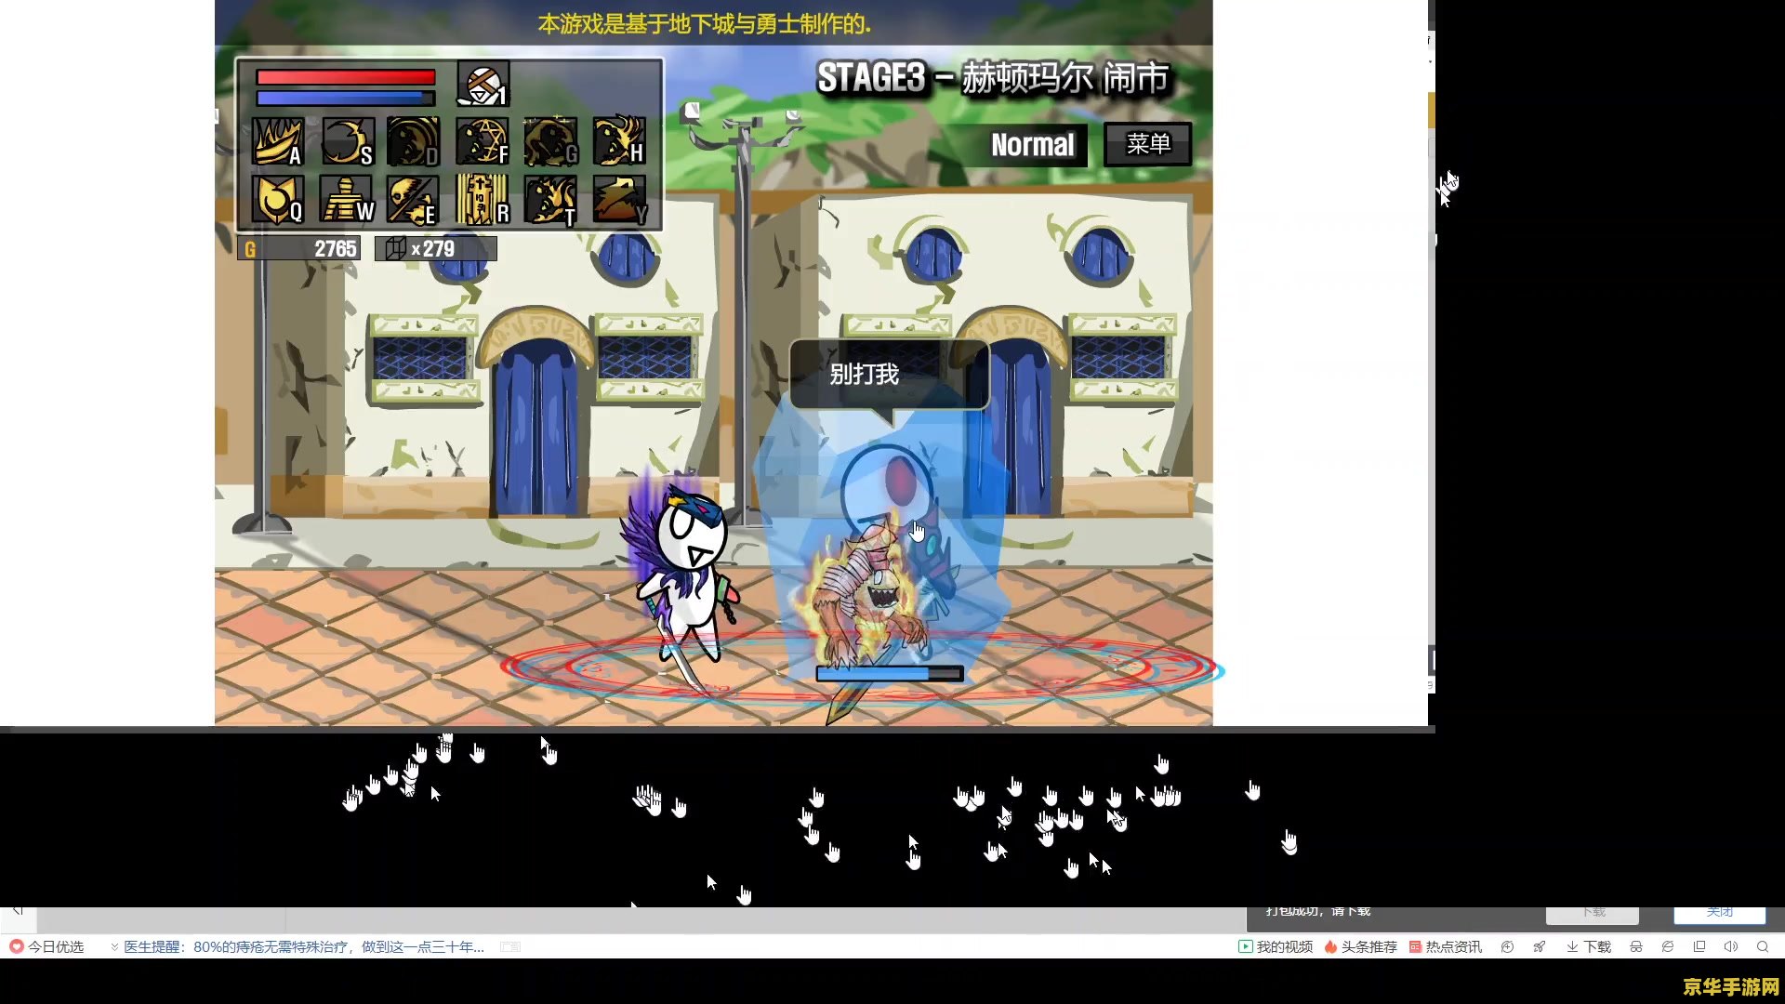Image resolution: width=1785 pixels, height=1004 pixels.
Task: Select the G skill icon
Action: 550,142
